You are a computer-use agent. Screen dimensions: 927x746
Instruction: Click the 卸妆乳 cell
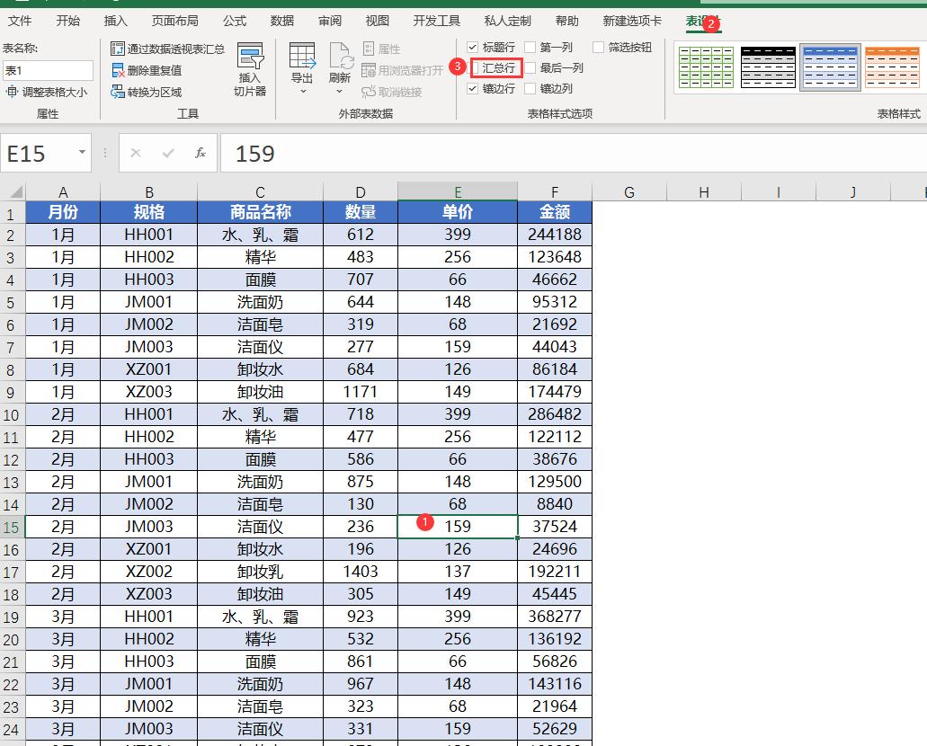coord(260,572)
